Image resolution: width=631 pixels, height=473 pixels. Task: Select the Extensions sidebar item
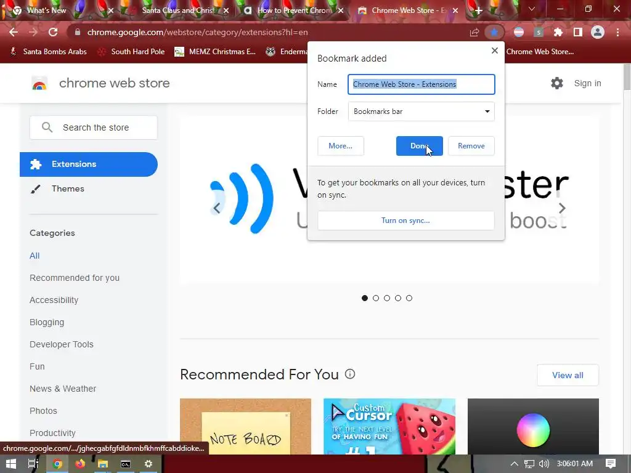click(89, 164)
